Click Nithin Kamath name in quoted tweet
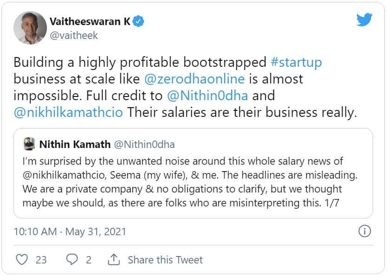This screenshot has width=388, height=276. (x=75, y=144)
